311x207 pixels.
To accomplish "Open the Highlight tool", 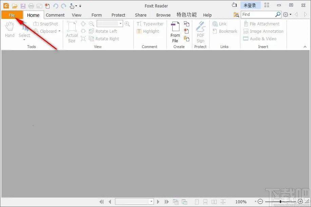I will point(149,31).
